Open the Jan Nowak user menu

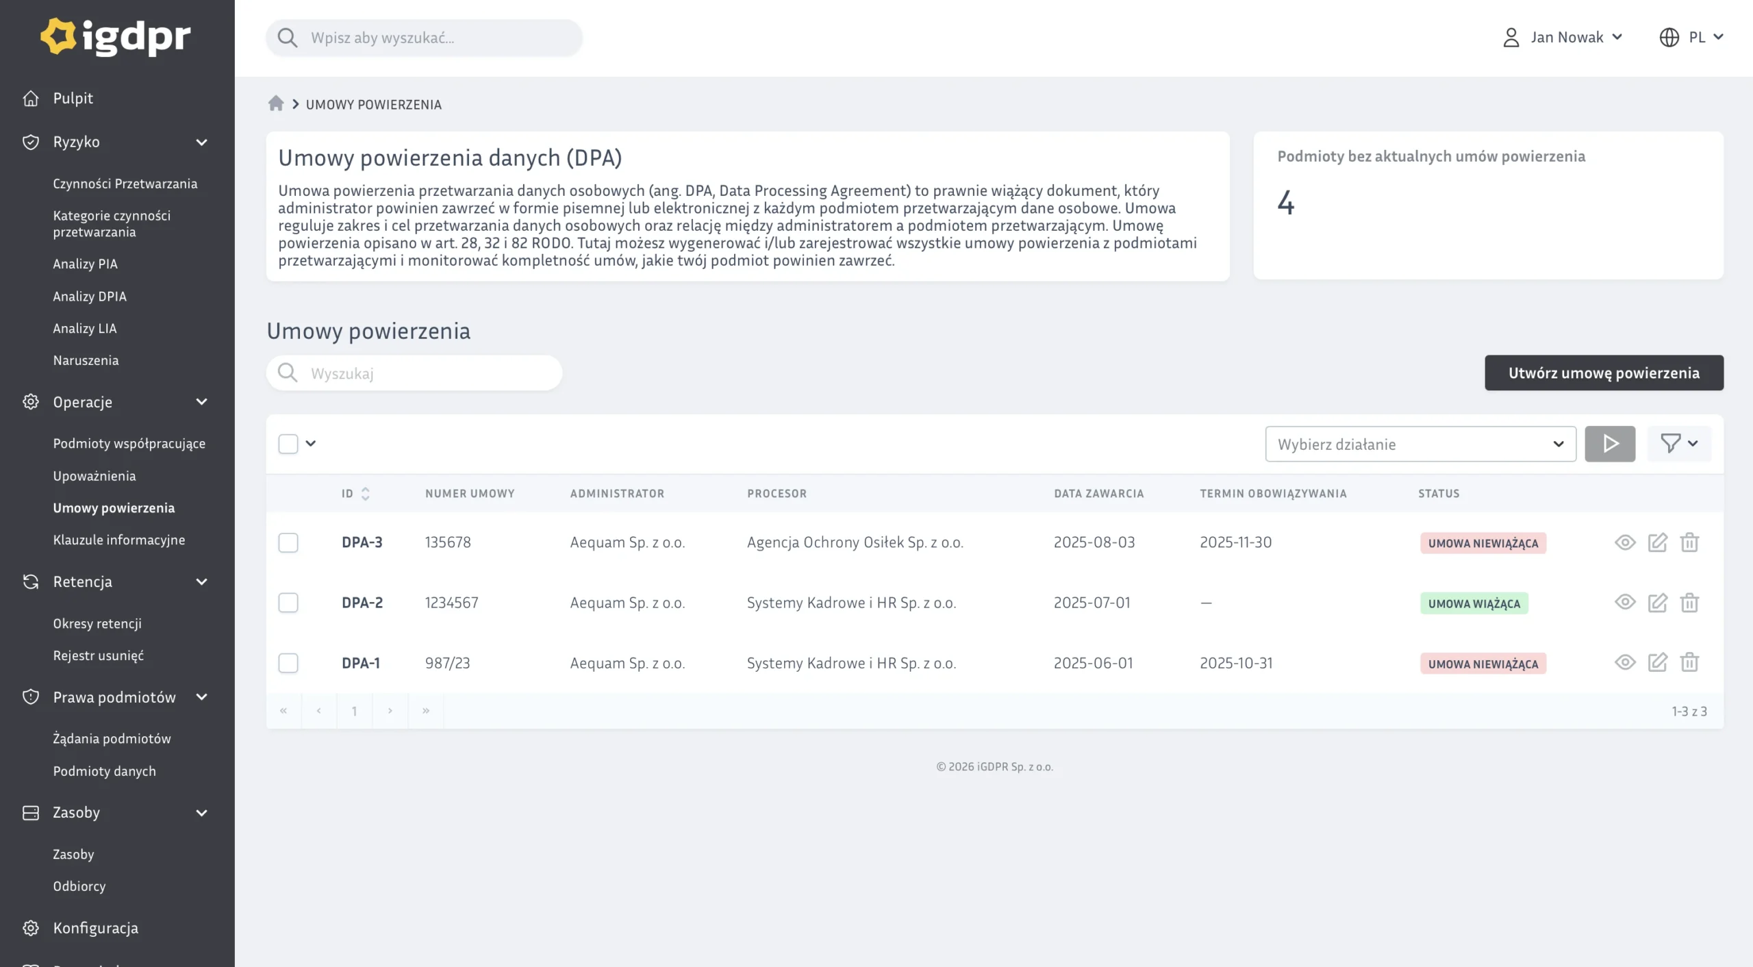click(1563, 37)
